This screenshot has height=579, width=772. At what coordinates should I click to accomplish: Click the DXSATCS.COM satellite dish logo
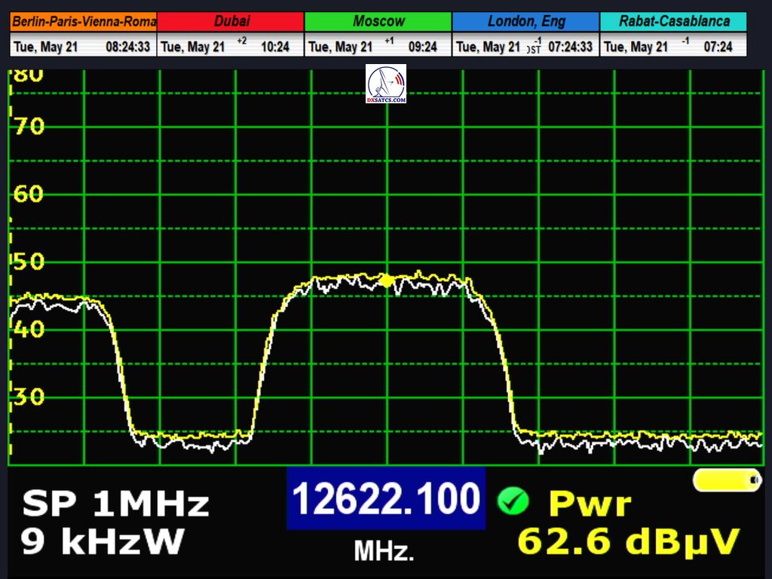pyautogui.click(x=386, y=84)
